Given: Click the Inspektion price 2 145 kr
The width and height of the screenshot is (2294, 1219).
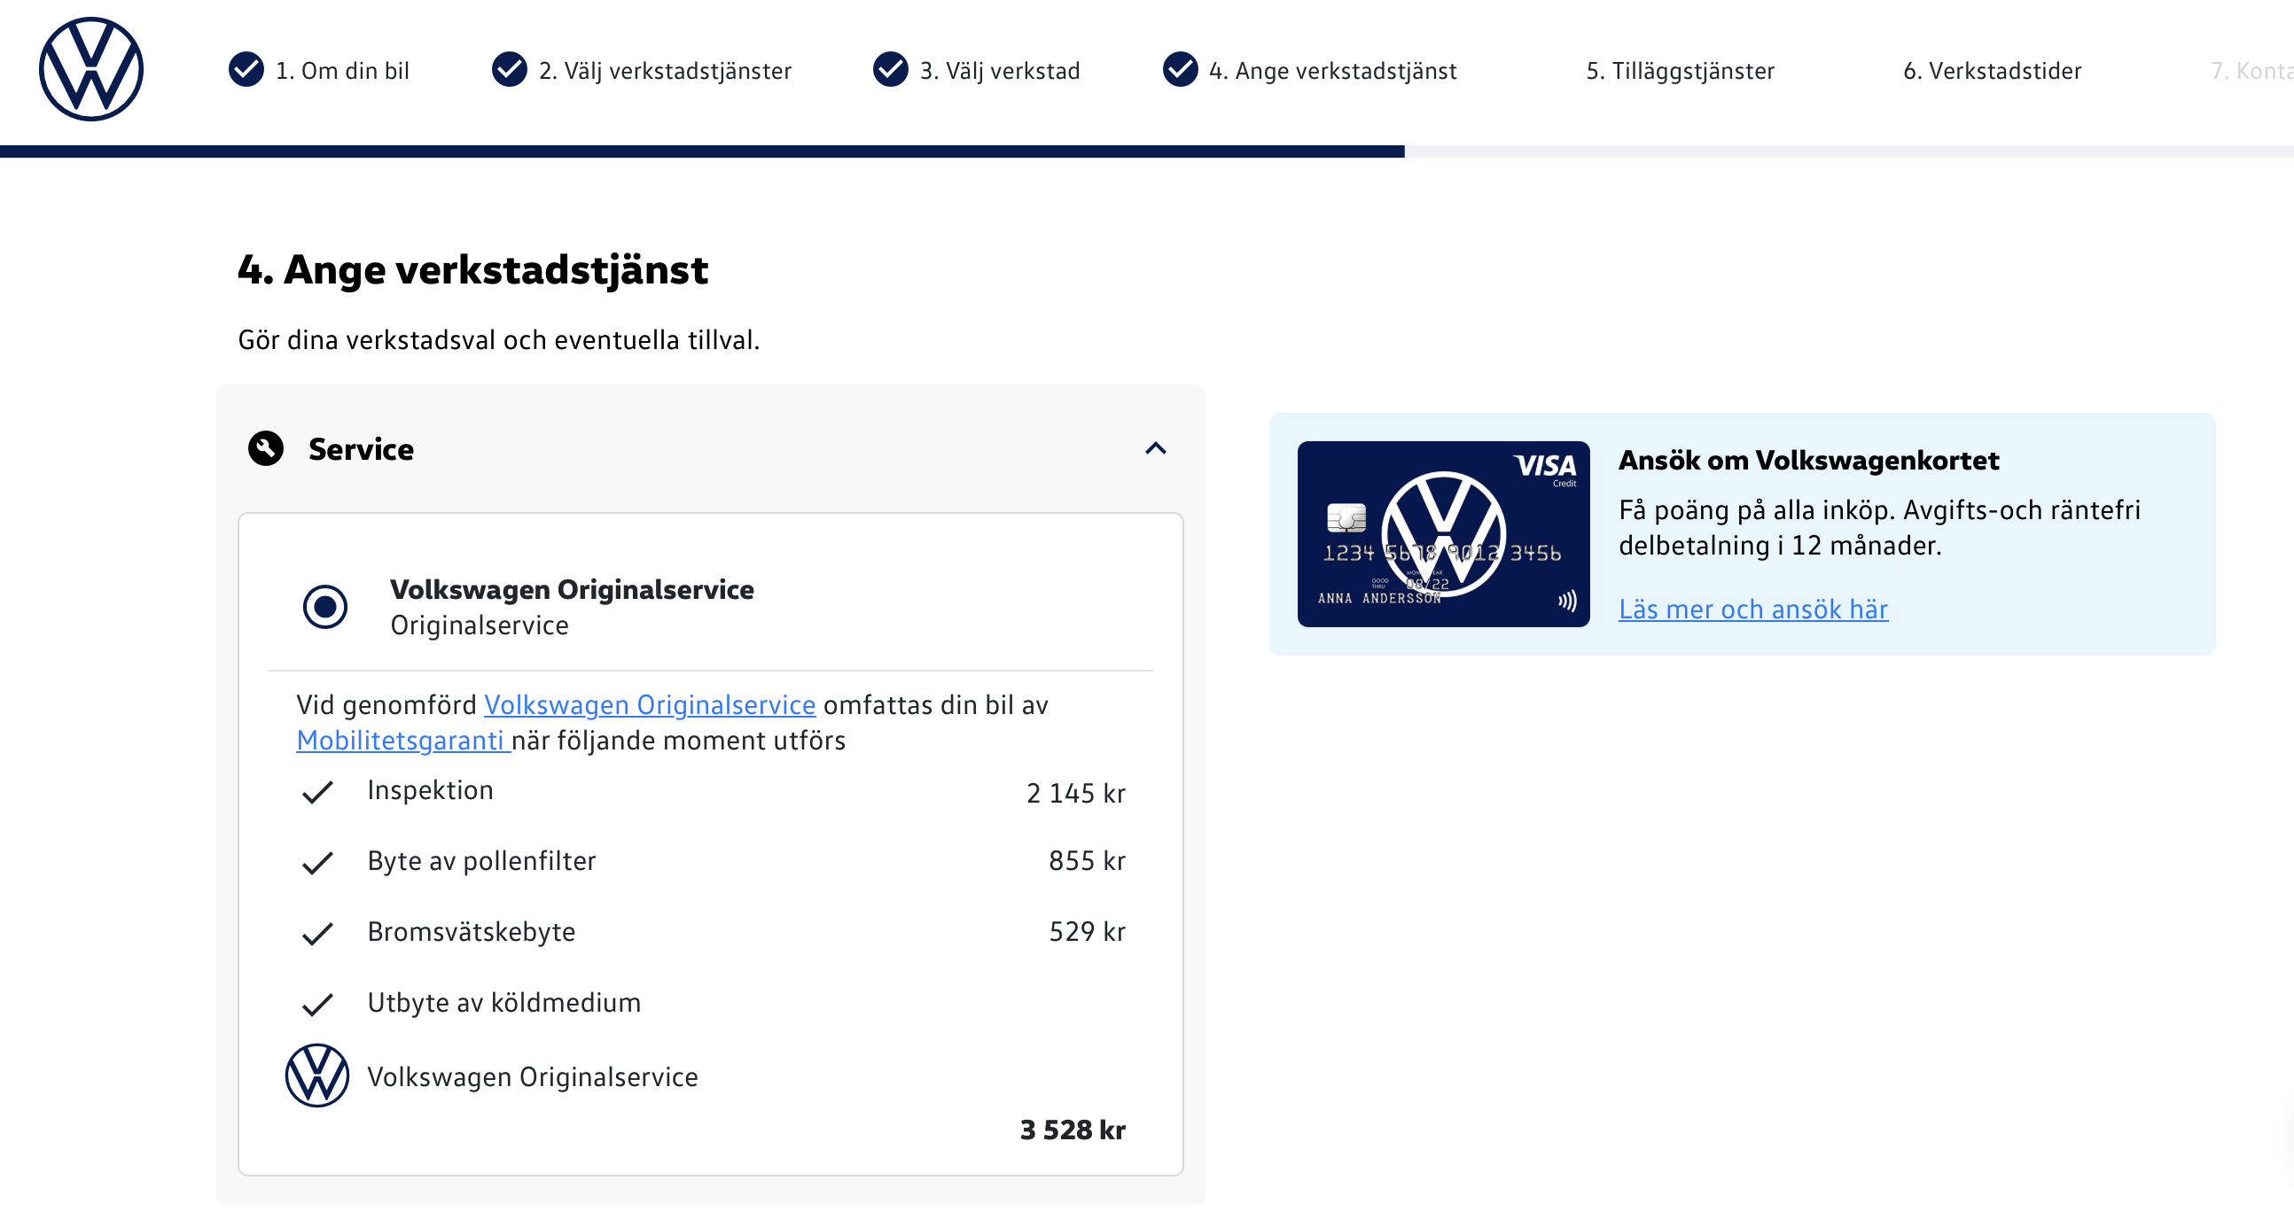Looking at the screenshot, I should [1076, 793].
